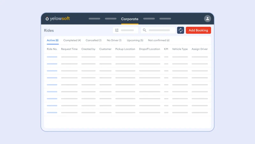This screenshot has width=255, height=144.
Task: Select the No Driver (1) tab
Action: (x=114, y=40)
